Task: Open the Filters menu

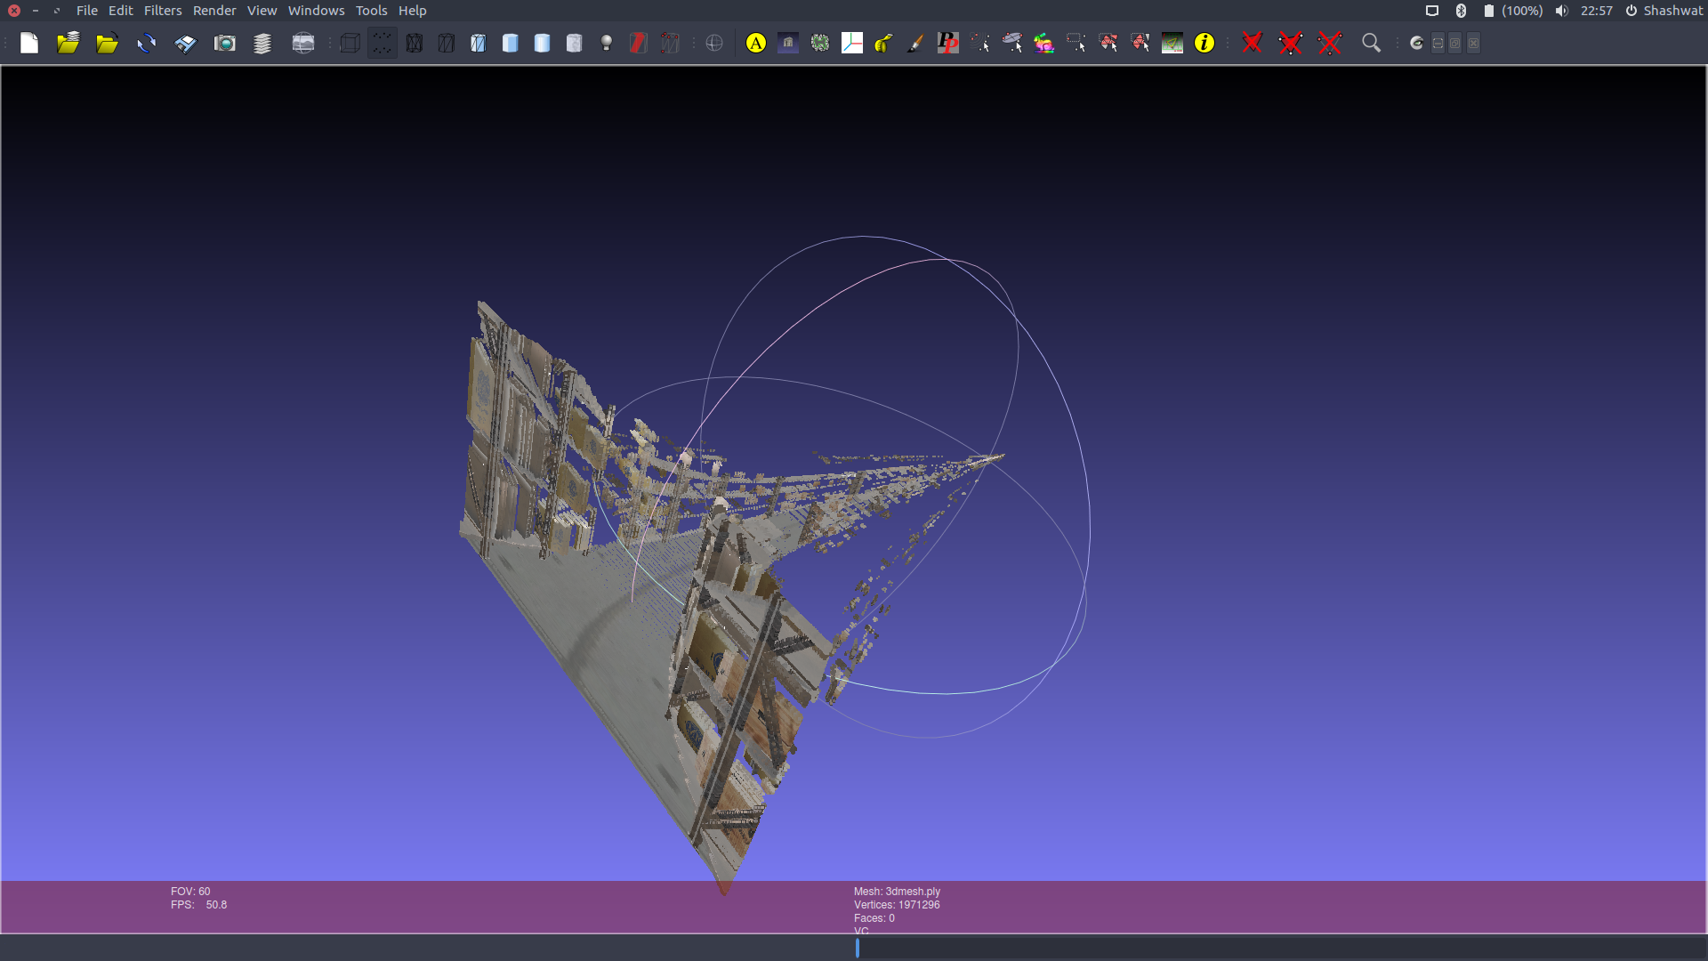Action: pyautogui.click(x=163, y=11)
